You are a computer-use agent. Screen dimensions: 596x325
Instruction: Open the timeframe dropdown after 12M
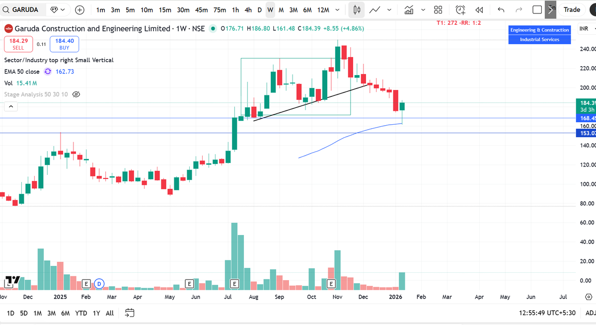tap(337, 9)
